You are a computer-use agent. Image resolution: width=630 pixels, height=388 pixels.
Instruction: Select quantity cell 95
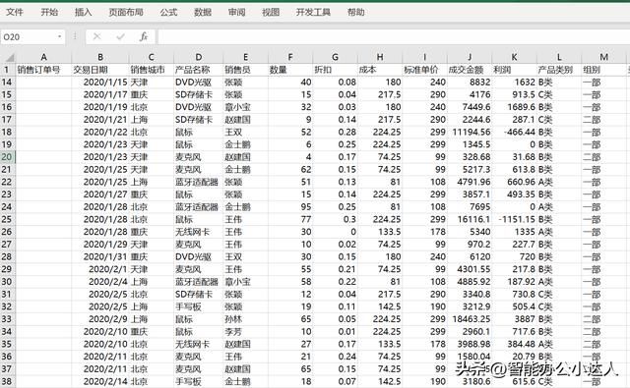click(290, 207)
